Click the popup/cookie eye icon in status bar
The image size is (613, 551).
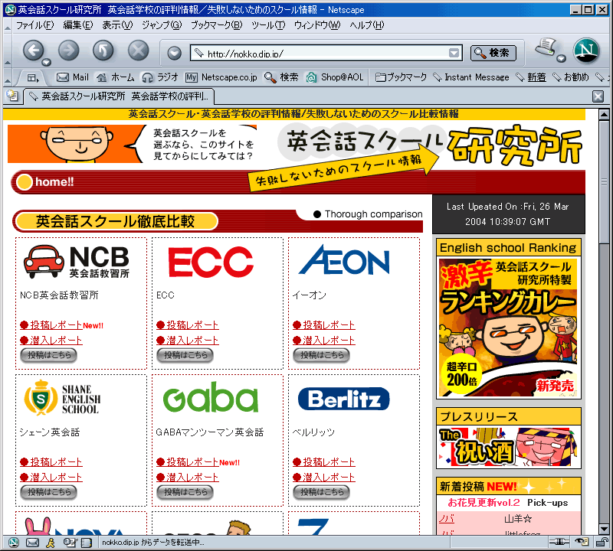pyautogui.click(x=582, y=542)
